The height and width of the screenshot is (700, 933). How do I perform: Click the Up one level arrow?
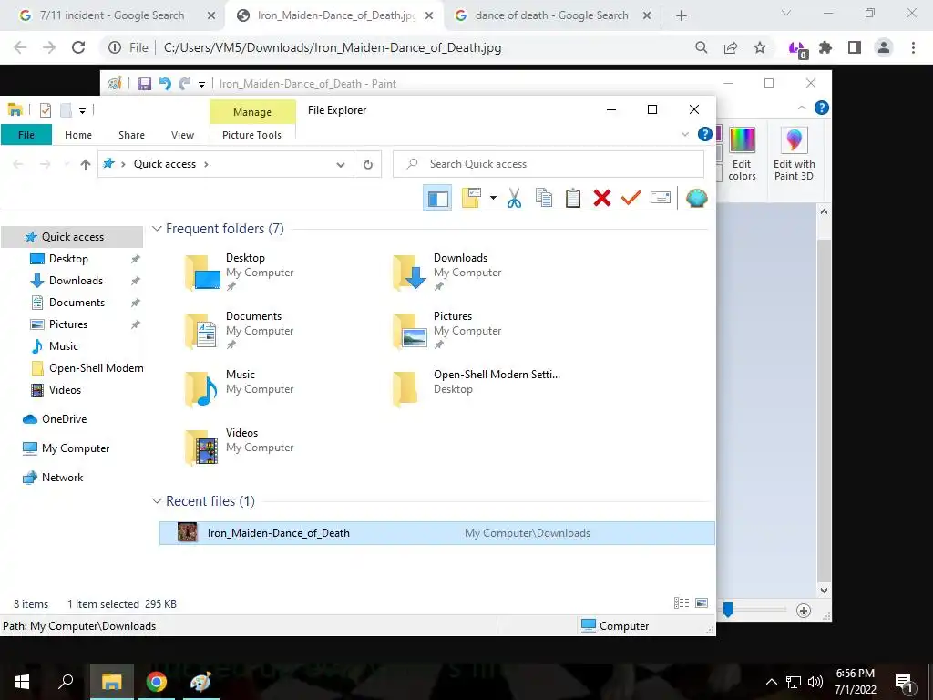click(86, 164)
